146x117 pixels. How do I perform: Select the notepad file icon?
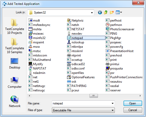(x=69, y=38)
